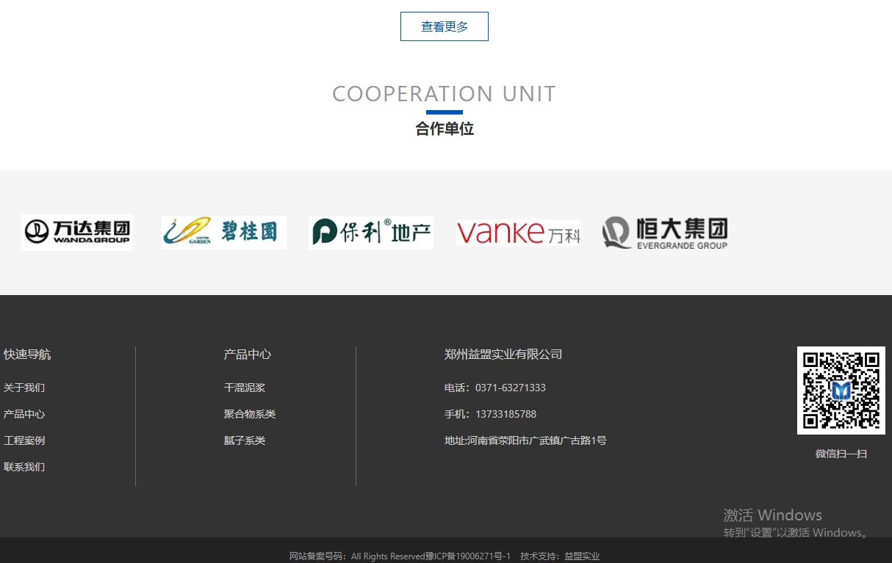
Task: Open the 联系我们 footer link
Action: pyautogui.click(x=24, y=467)
